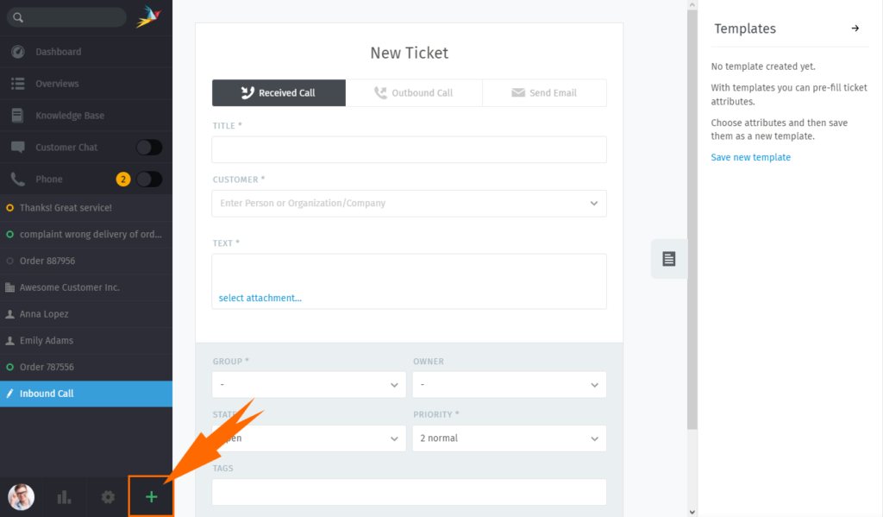Image resolution: width=883 pixels, height=517 pixels.
Task: Click the vertical scrollbar of the form
Action: tap(692, 220)
